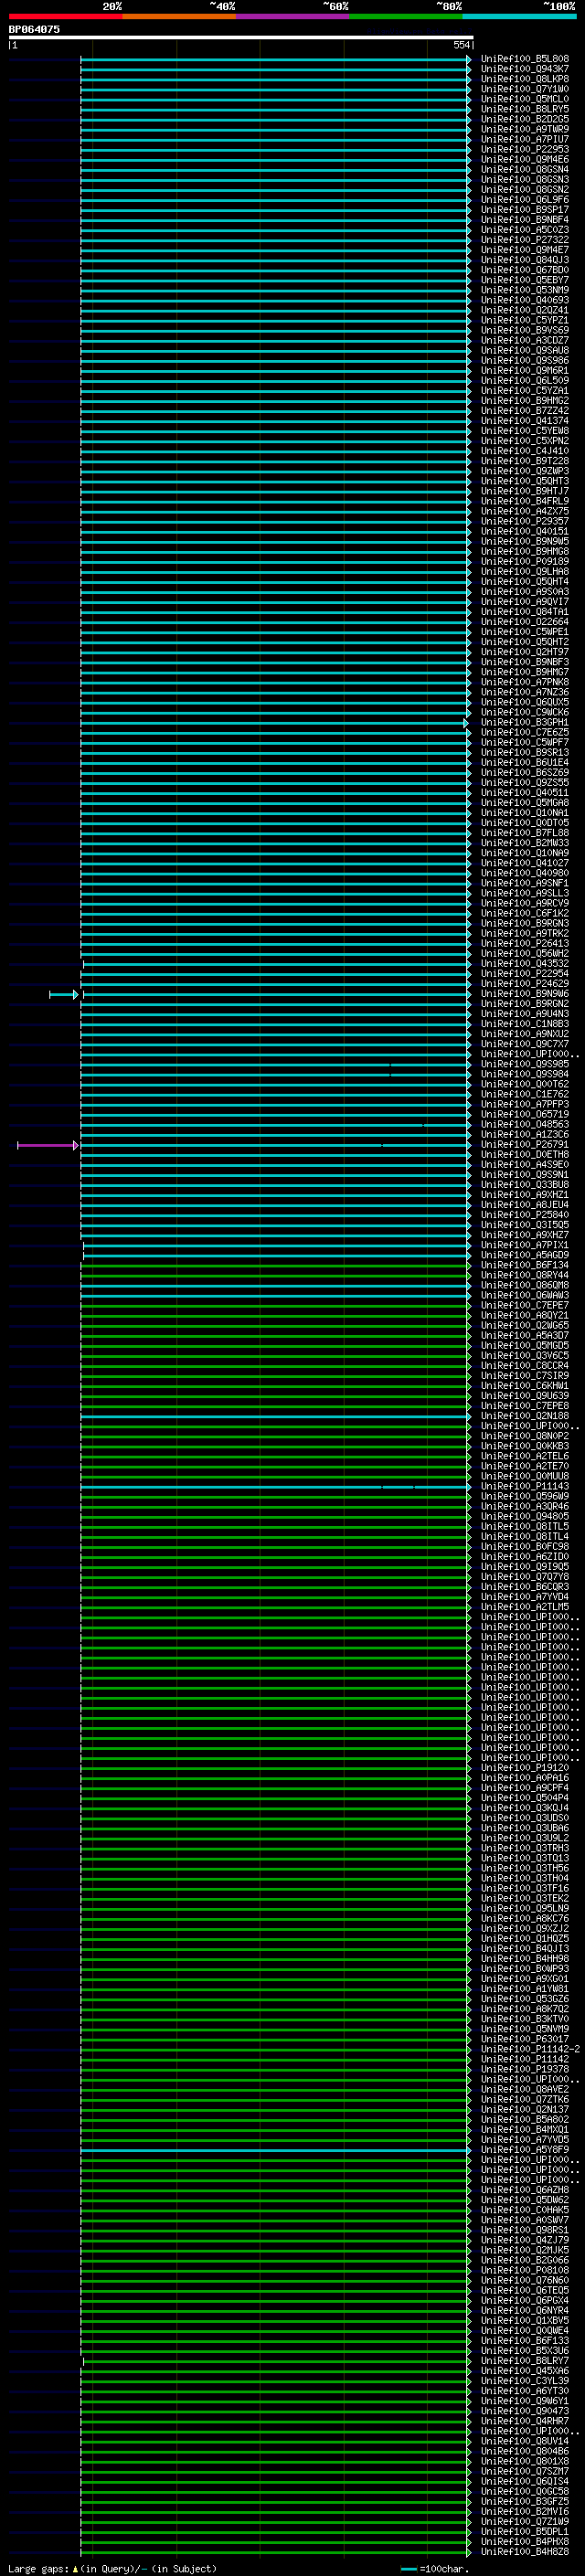Open hit UniRef100_B8LRY7
585x2576 pixels.
525,2361
